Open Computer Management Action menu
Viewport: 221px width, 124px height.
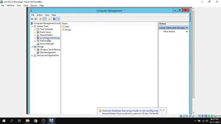pos(40,15)
